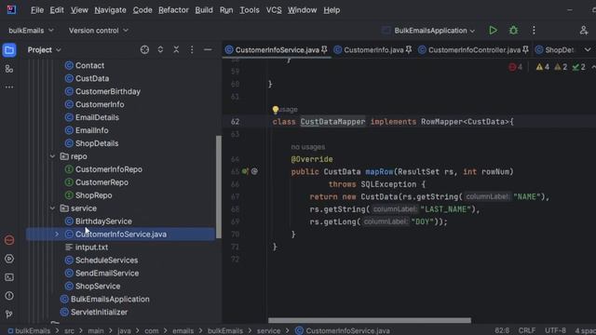Open the Refactor menu
The height and width of the screenshot is (335, 596).
(173, 10)
